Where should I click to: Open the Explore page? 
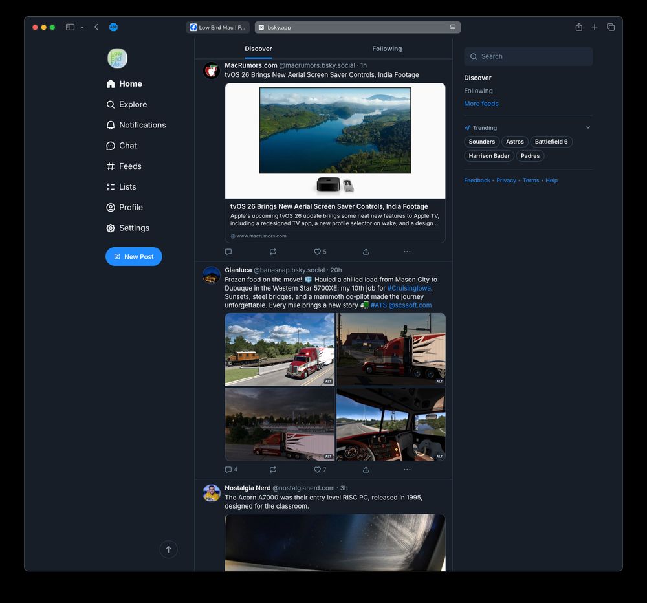pos(126,104)
